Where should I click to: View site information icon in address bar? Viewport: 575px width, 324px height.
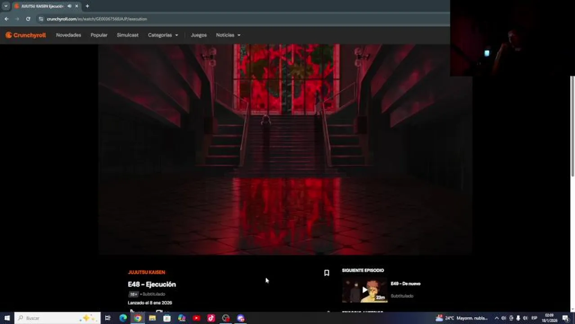41,19
